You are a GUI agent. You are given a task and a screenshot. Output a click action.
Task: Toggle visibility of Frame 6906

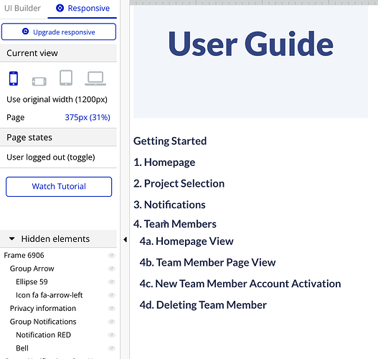click(112, 256)
